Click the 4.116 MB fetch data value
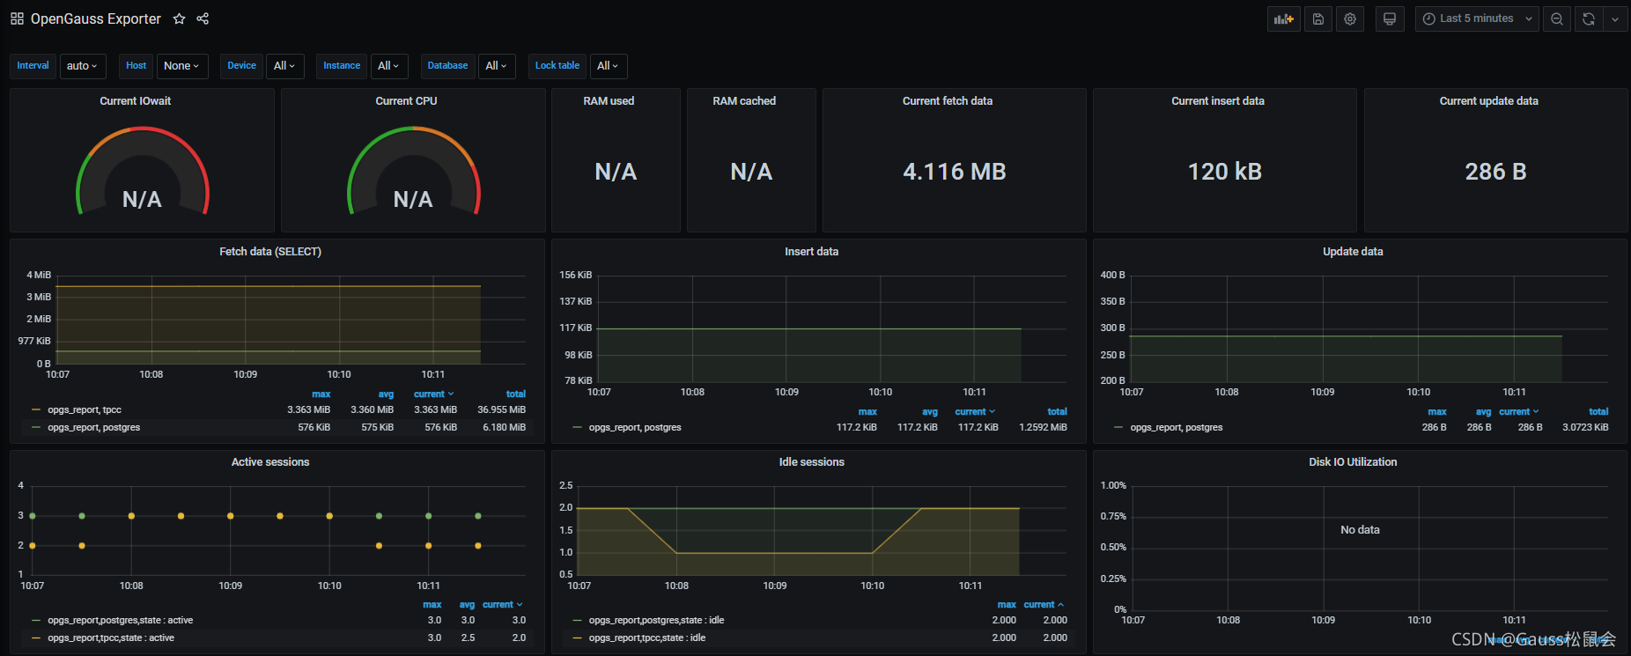Screen dimensions: 1631x656 (x=955, y=172)
